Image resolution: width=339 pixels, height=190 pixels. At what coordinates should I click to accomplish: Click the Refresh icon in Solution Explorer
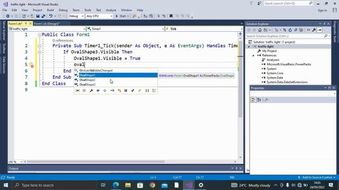(x=290, y=30)
